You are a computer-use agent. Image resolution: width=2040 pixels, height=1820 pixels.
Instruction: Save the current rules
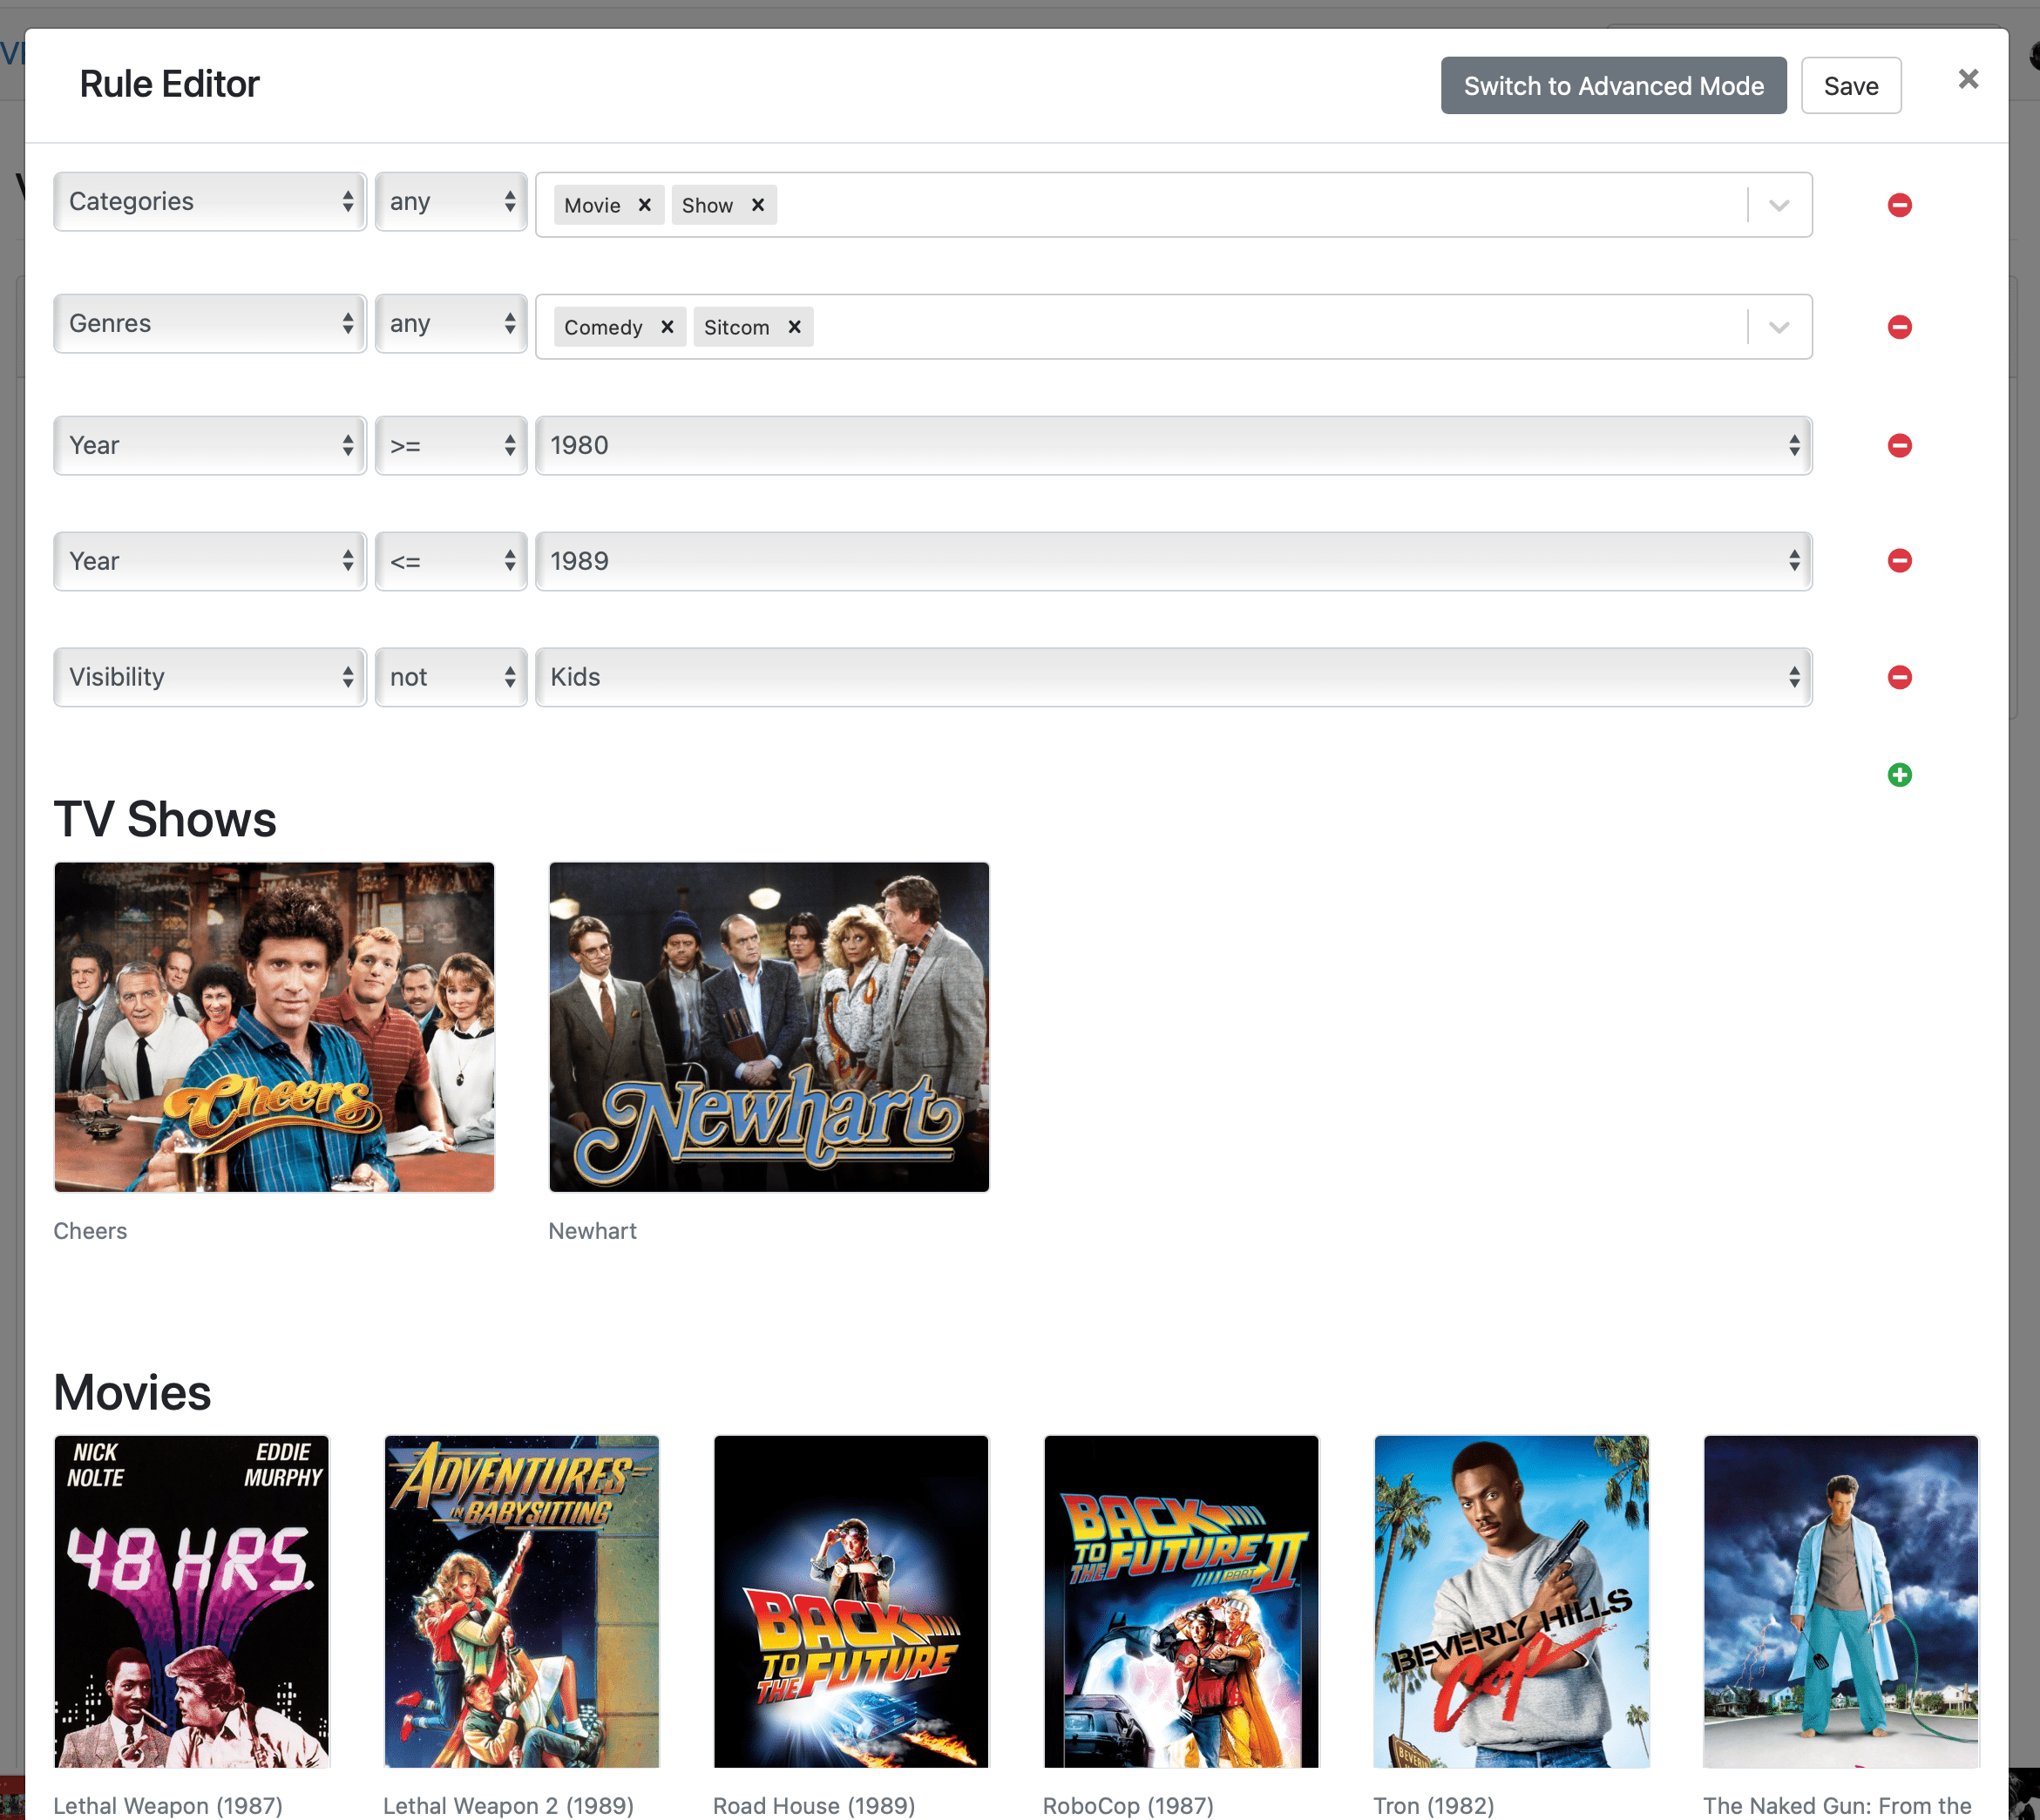[1850, 85]
